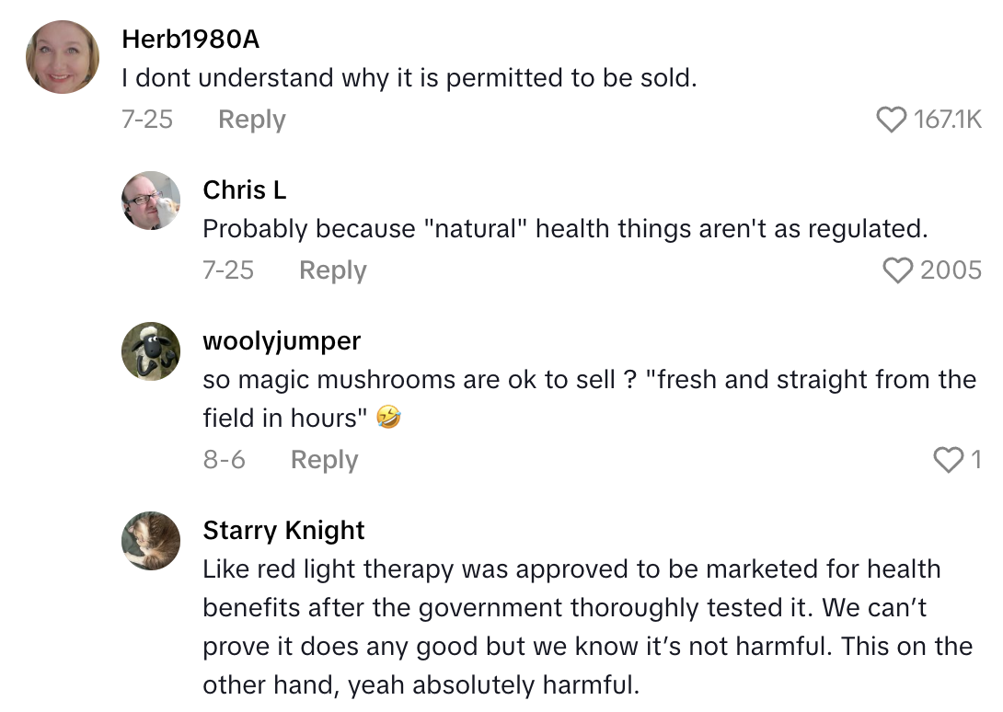
Task: Tap the sheep avatar next to woolyjumper
Action: click(151, 351)
